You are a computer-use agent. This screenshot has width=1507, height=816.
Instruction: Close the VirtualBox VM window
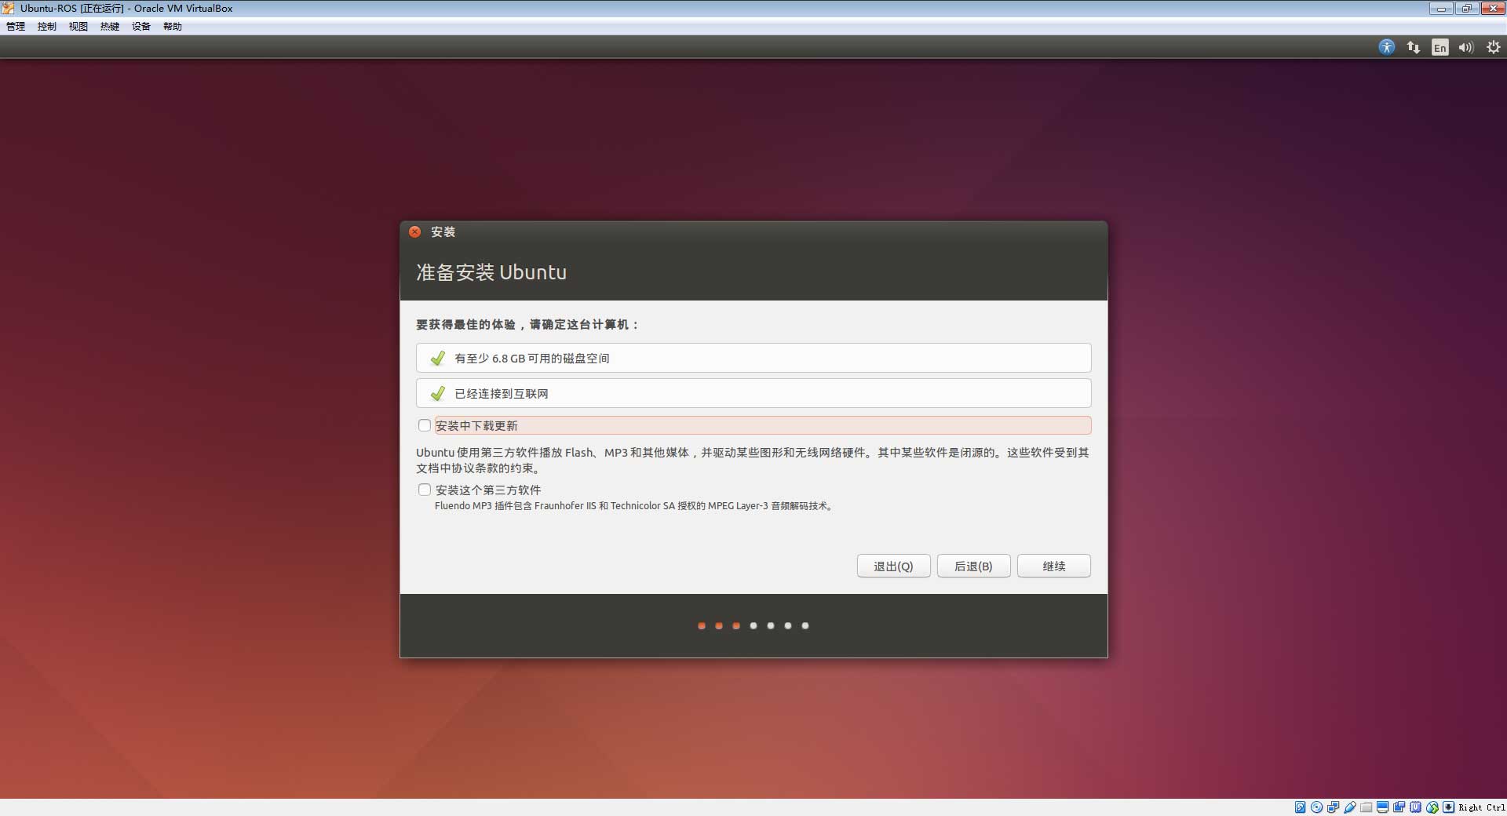tap(1492, 9)
